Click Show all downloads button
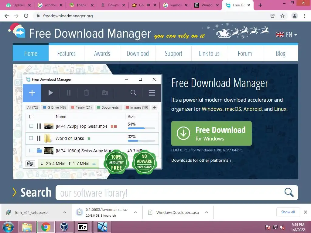Viewport: 311px width, 233px height. [288, 212]
